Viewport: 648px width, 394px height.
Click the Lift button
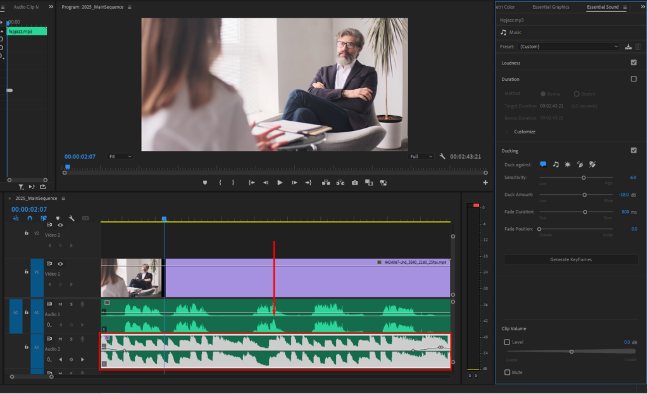pyautogui.click(x=326, y=183)
